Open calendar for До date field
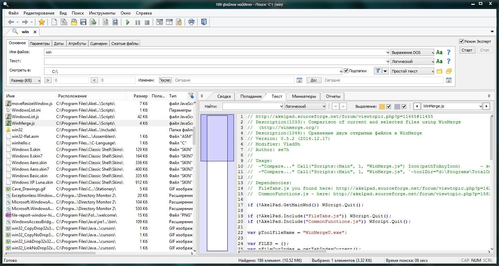The image size is (499, 266). [x=449, y=80]
